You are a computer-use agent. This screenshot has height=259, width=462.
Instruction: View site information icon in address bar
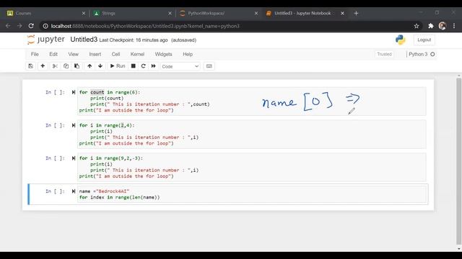pyautogui.click(x=45, y=26)
